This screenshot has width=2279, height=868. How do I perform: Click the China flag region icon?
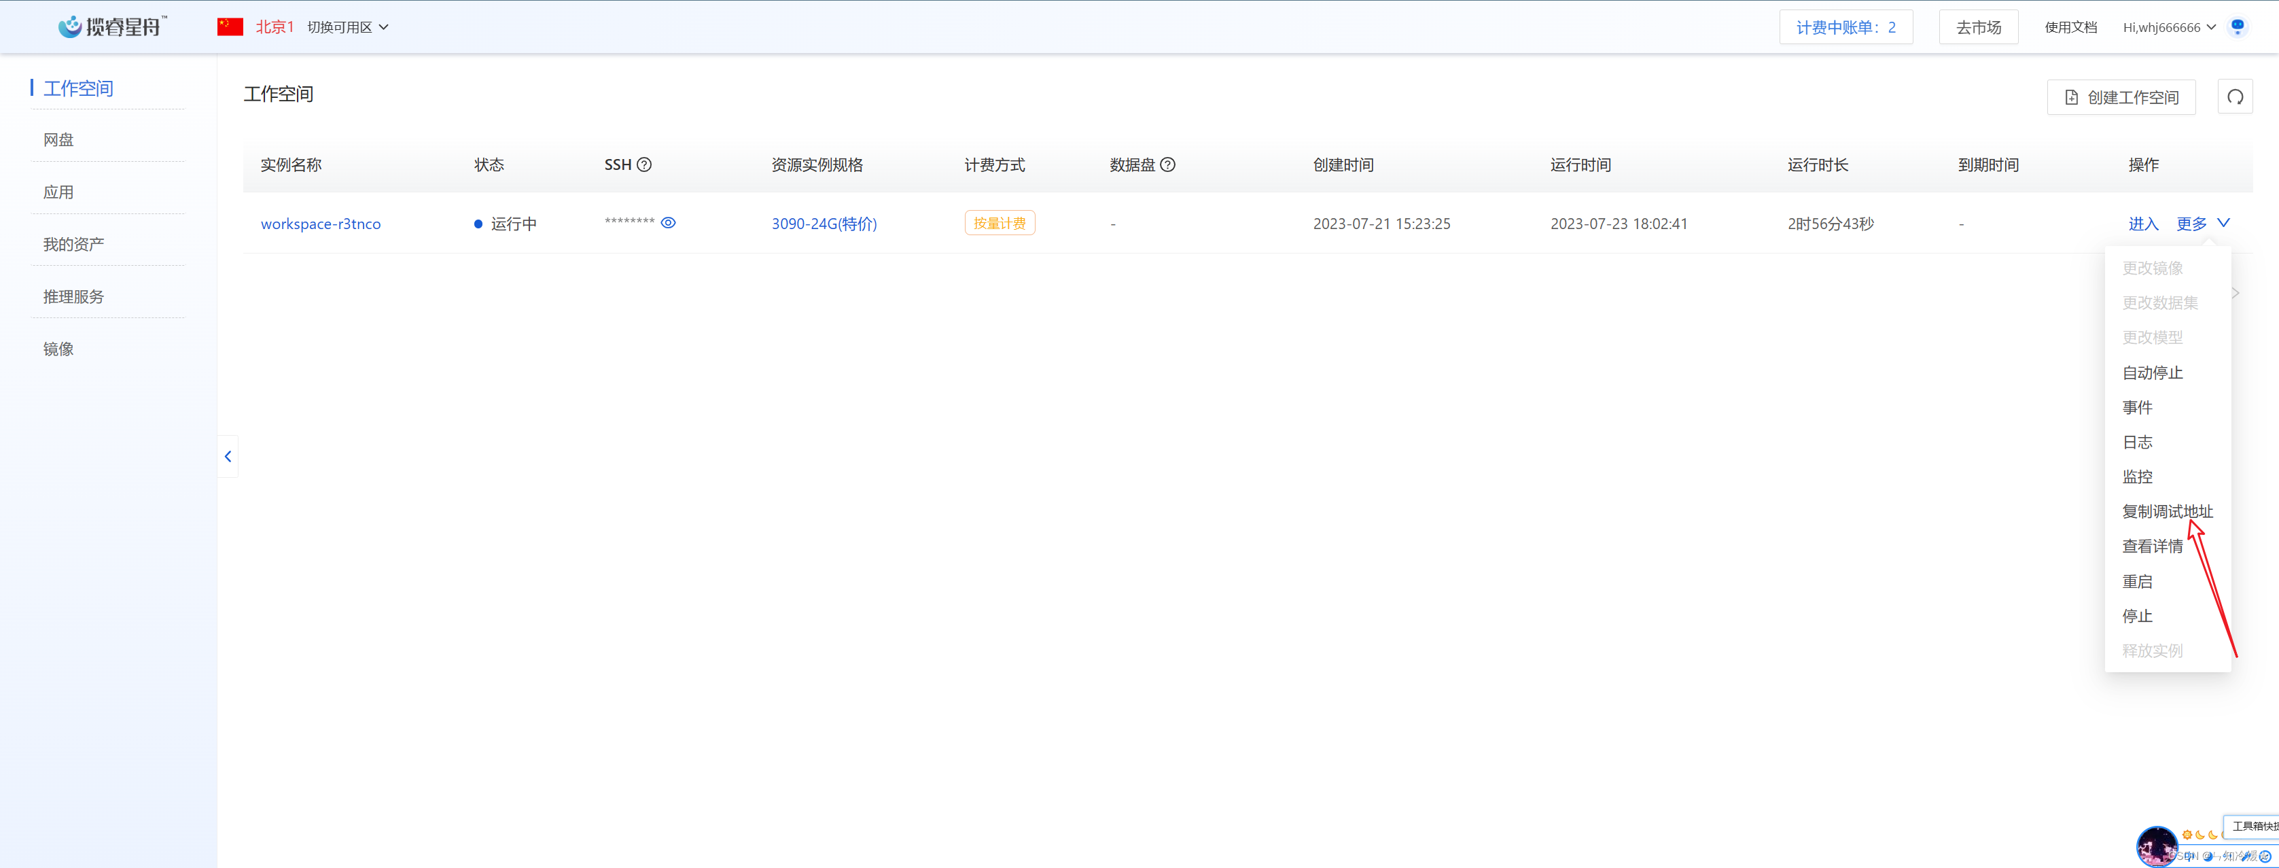pos(230,27)
